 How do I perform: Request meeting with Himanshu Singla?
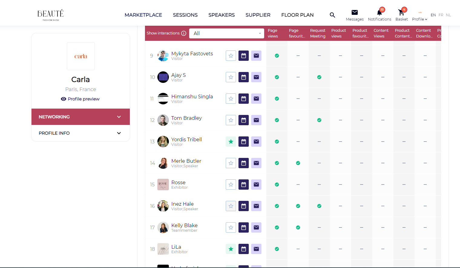coord(244,99)
